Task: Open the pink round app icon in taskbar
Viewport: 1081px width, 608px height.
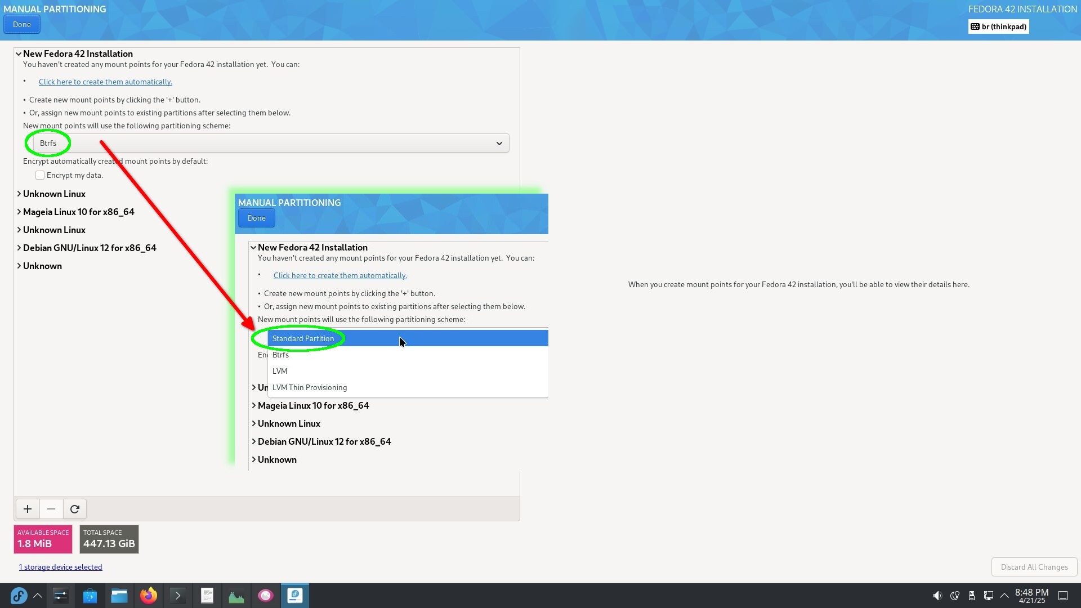Action: coord(266,596)
